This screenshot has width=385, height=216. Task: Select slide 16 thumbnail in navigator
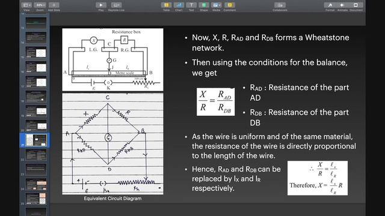[x=36, y=67]
